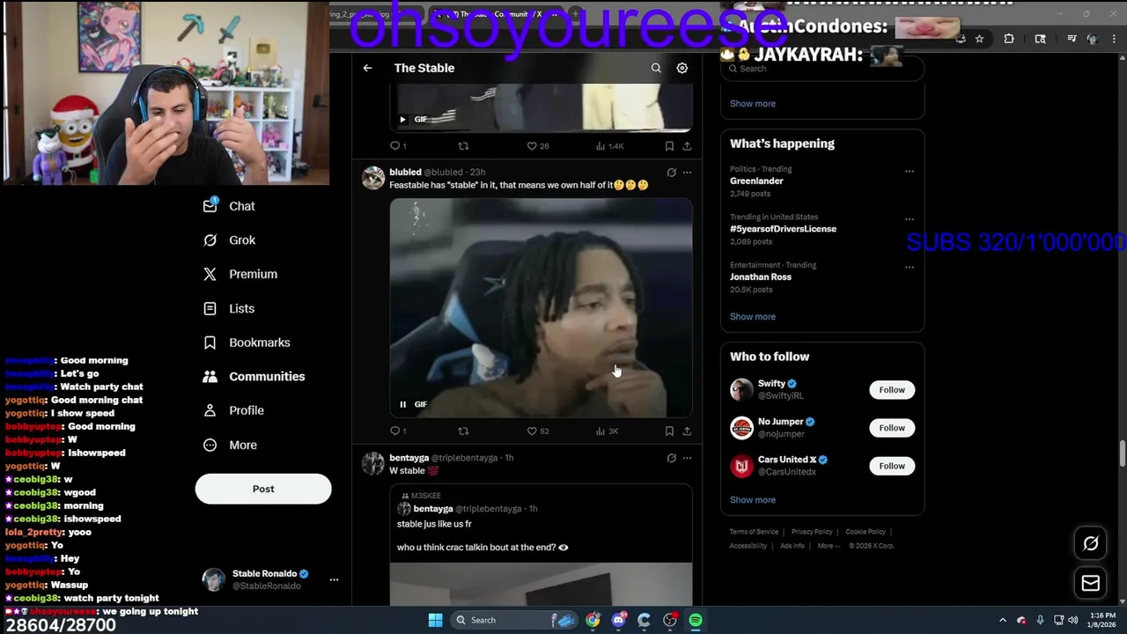The width and height of the screenshot is (1127, 634).
Task: Open more options on bentayga's post
Action: [x=687, y=458]
